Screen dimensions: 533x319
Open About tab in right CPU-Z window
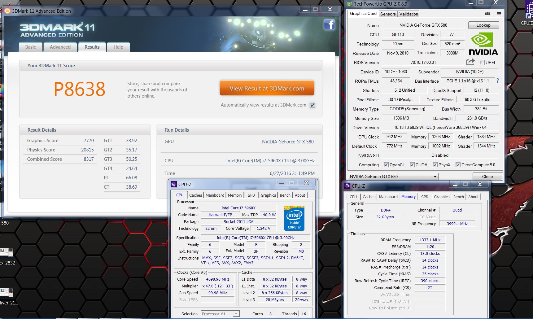click(473, 197)
